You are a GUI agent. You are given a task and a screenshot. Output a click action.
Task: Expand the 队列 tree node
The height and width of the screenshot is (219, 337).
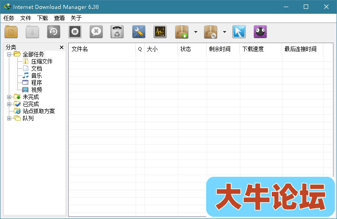[x=9, y=118]
